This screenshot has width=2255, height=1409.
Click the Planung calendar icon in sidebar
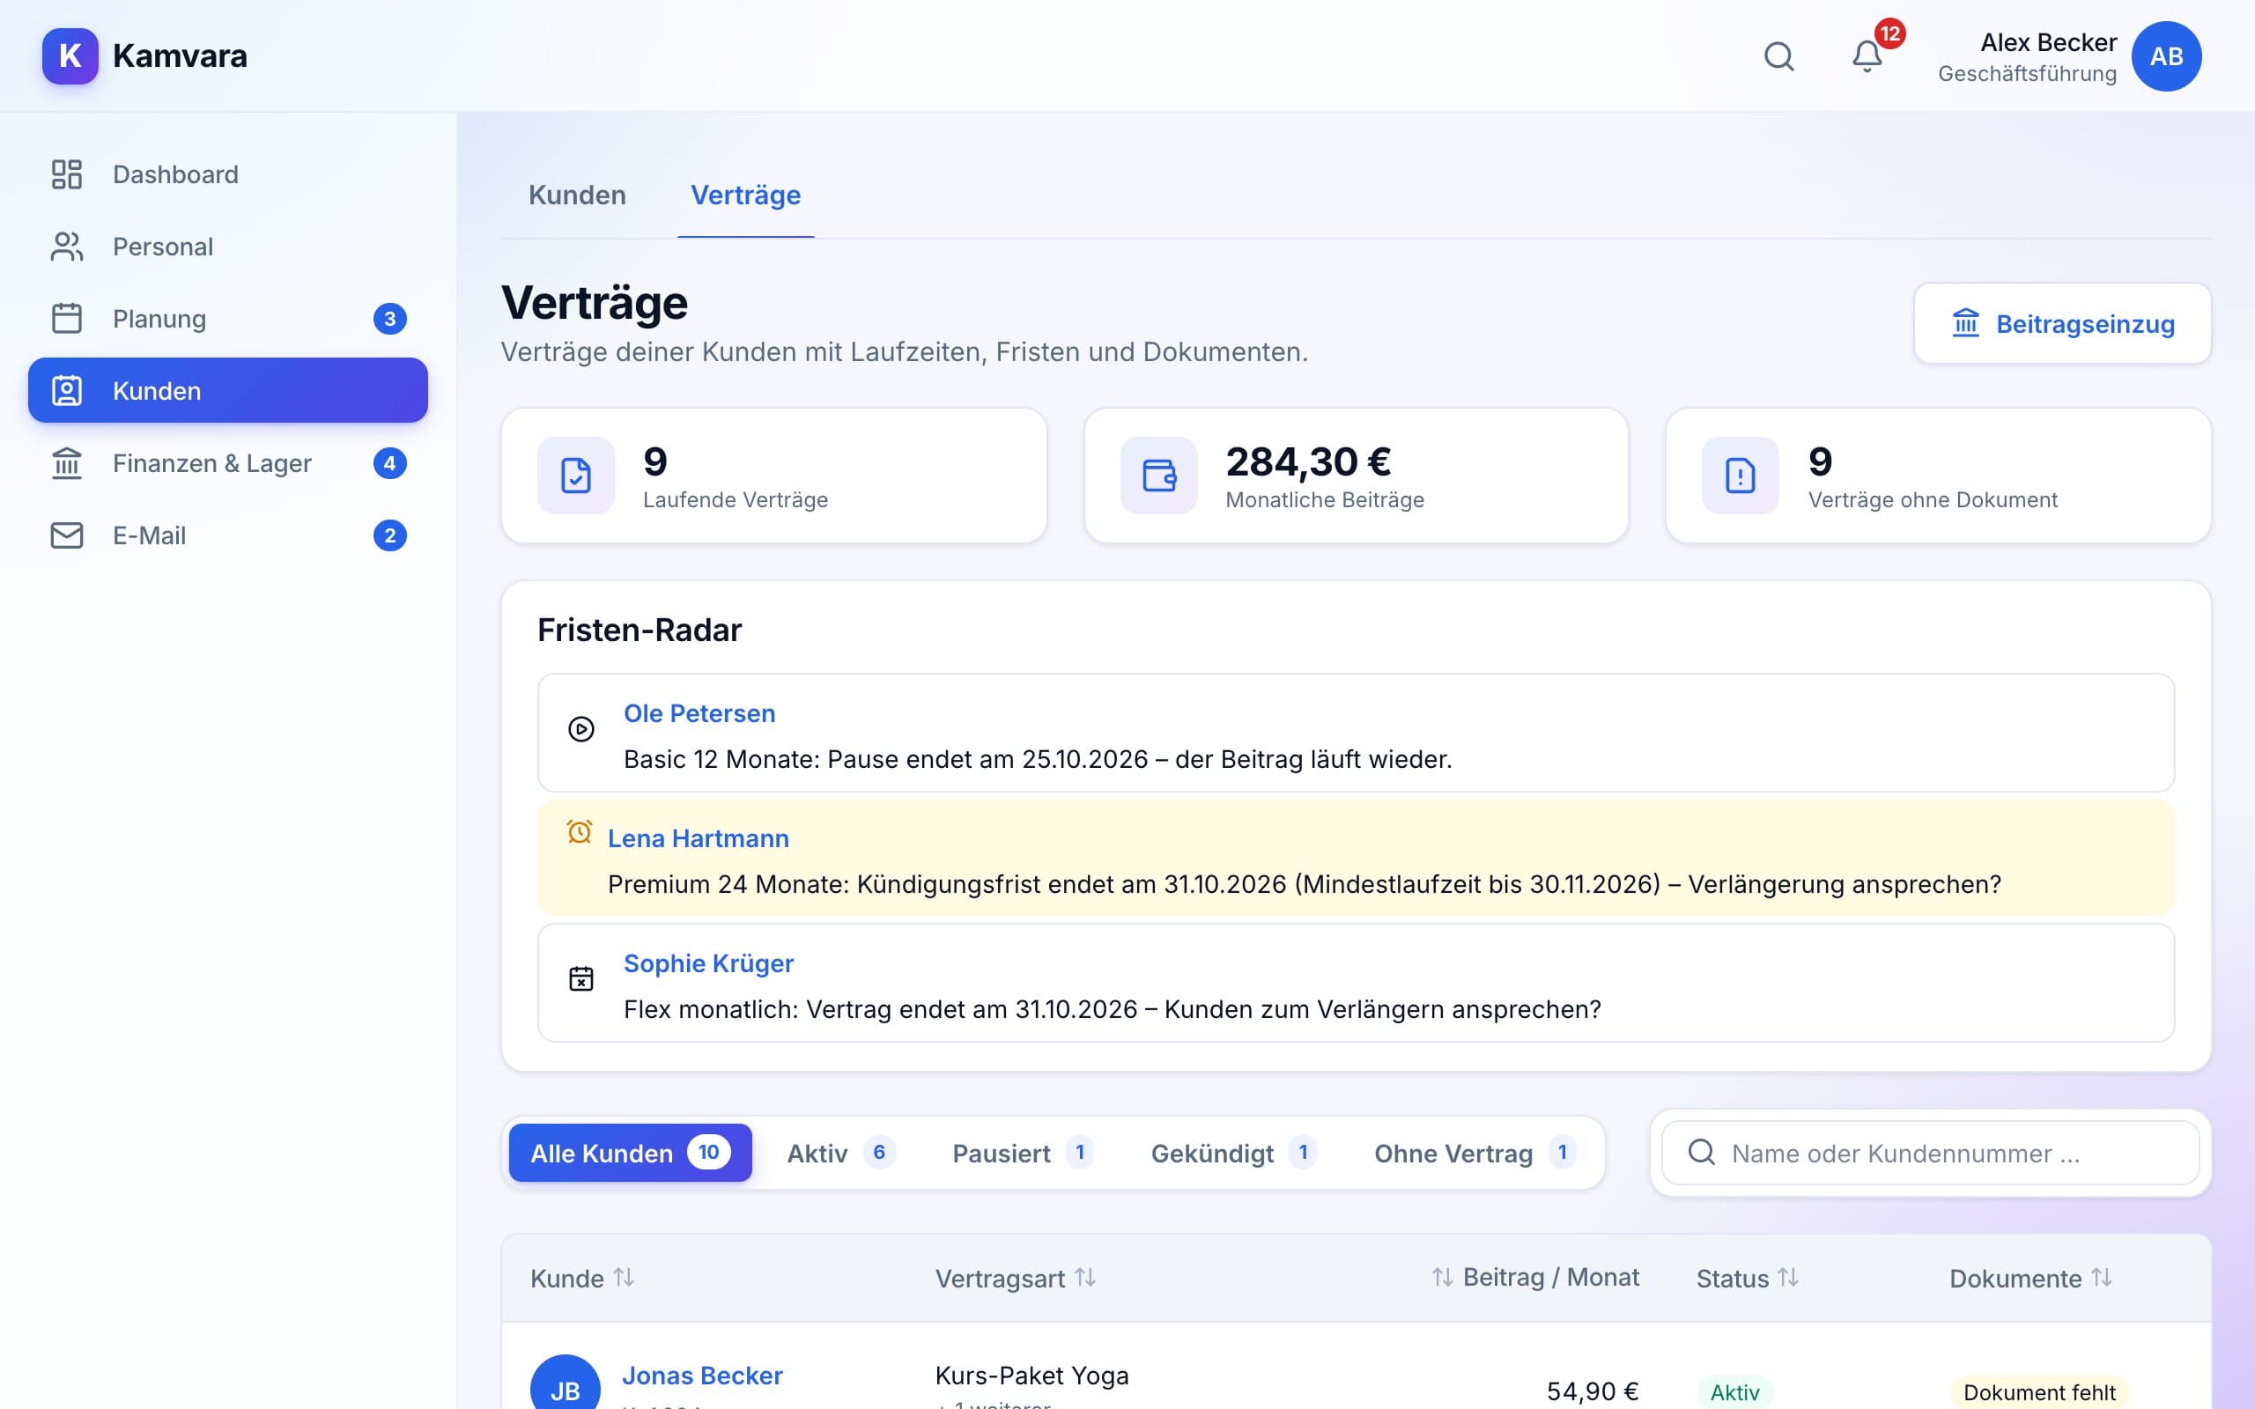66,319
